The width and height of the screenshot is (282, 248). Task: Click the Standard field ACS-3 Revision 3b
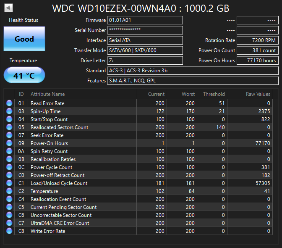click(193, 71)
